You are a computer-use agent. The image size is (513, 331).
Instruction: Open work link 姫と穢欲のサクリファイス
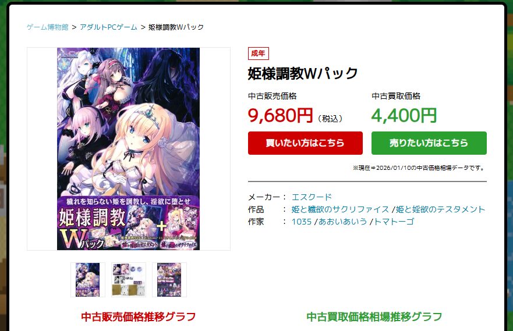(x=340, y=209)
